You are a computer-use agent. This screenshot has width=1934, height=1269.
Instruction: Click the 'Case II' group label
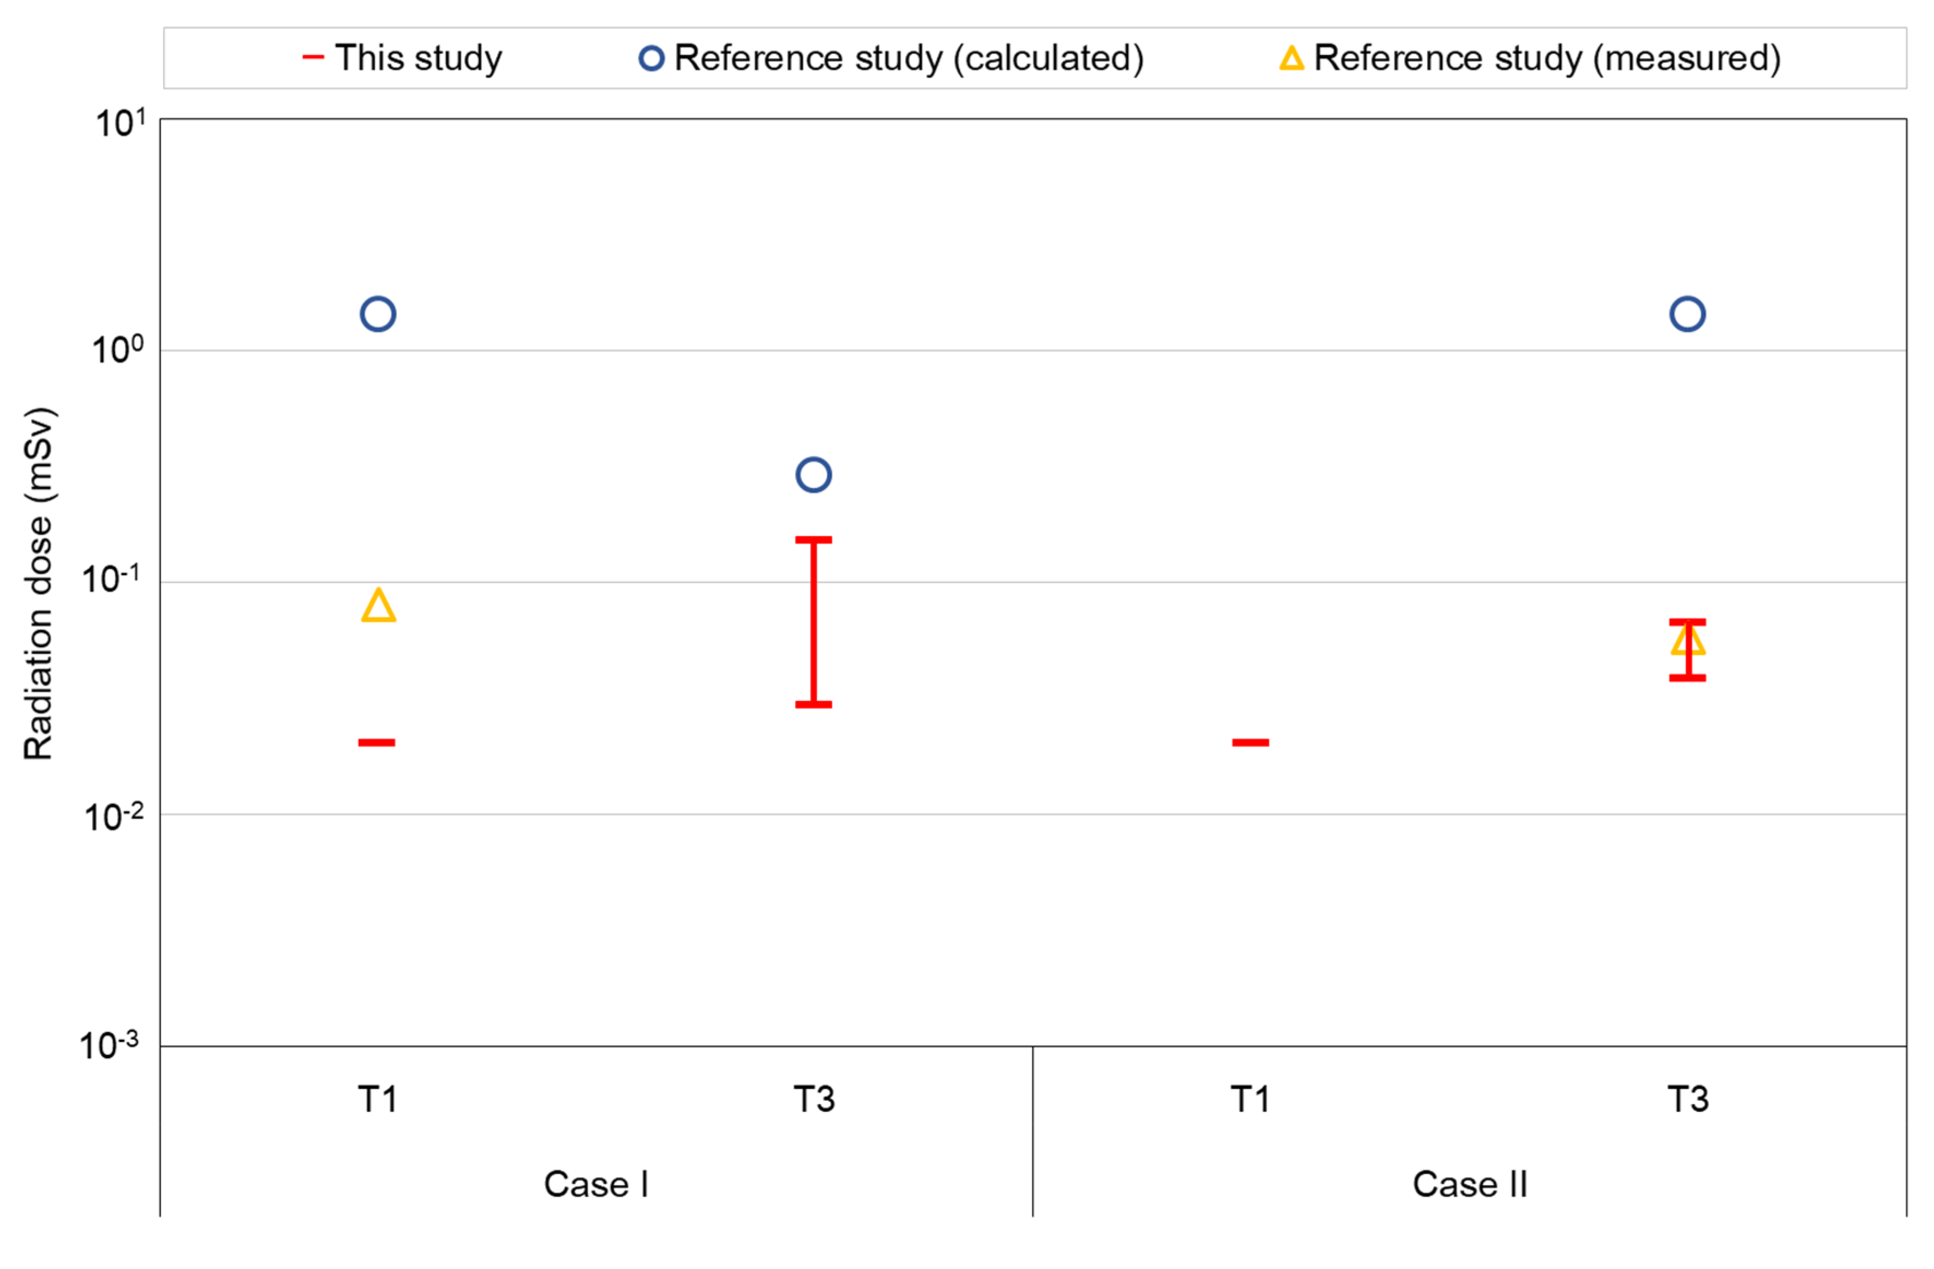pos(1469,1184)
